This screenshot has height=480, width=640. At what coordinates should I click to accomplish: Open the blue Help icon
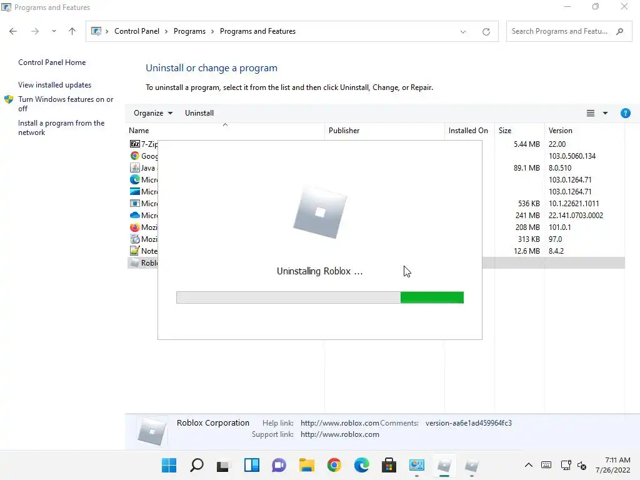tap(625, 113)
